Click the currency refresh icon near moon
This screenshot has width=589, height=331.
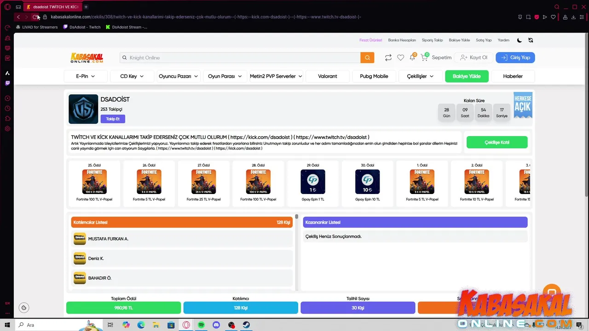pos(531,40)
